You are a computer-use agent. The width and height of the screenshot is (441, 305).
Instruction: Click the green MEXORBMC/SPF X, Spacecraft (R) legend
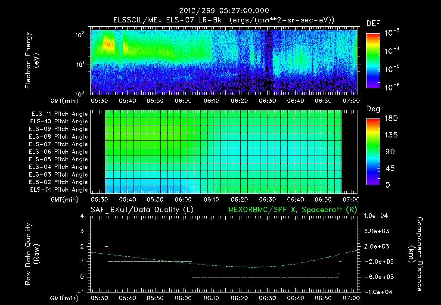(292, 210)
